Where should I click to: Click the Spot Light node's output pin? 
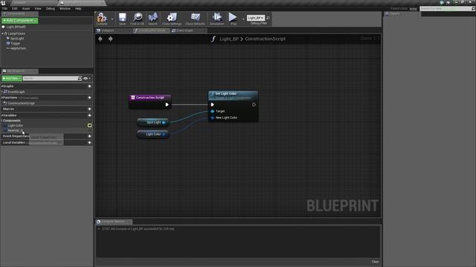tap(164, 122)
